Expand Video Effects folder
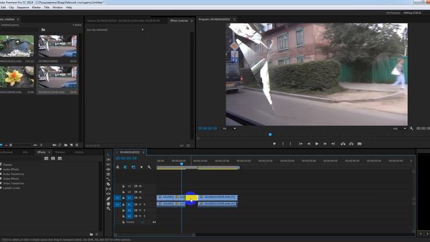 click(1, 179)
